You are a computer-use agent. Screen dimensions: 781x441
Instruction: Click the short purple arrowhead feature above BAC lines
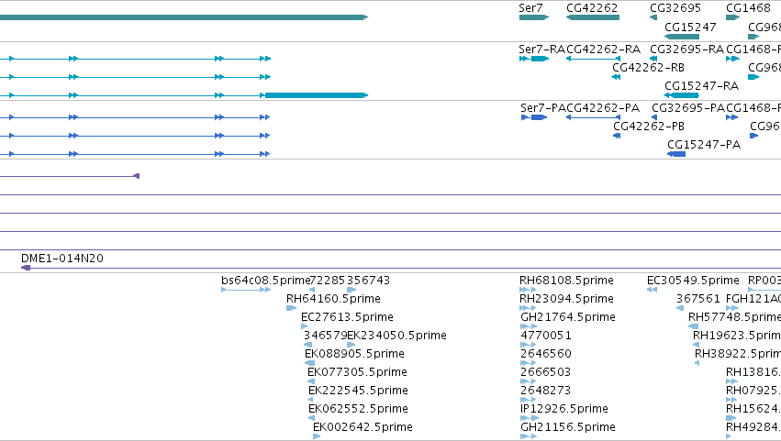tap(137, 176)
